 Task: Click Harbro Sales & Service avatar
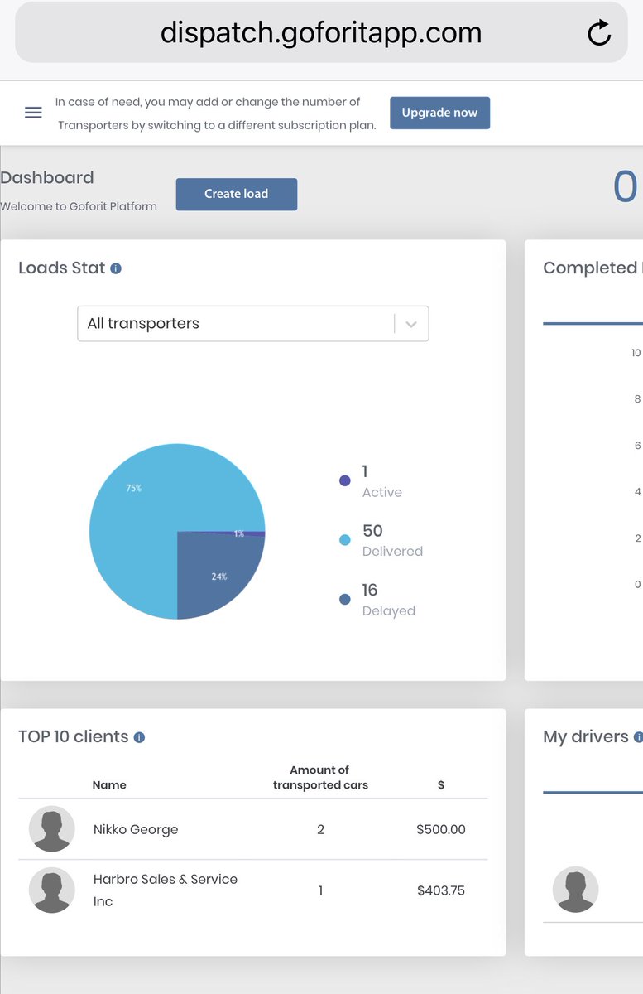(x=52, y=890)
